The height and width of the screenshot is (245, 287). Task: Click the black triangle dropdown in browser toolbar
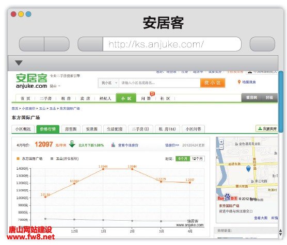(x=19, y=63)
